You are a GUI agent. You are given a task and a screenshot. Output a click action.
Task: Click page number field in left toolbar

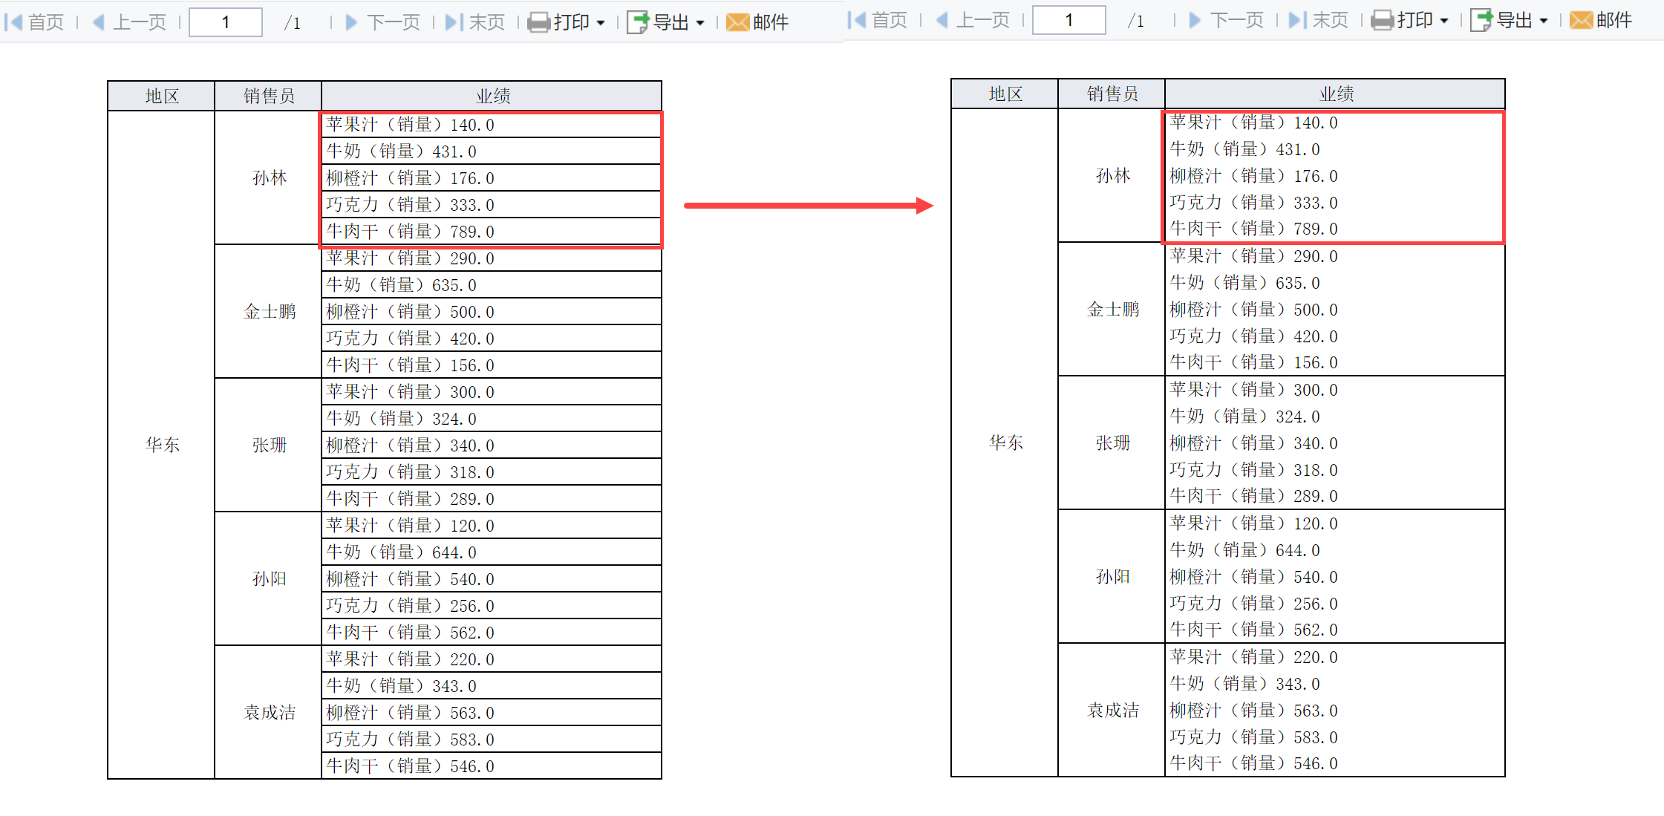[226, 22]
